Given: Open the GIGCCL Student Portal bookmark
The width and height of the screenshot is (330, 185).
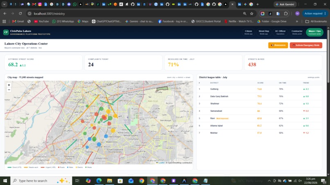Looking at the screenshot, I should [x=206, y=21].
